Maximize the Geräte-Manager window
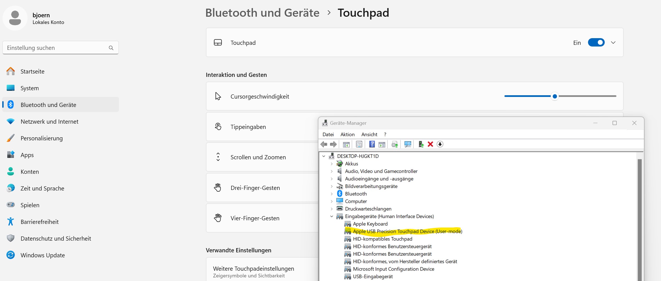The width and height of the screenshot is (661, 281). pos(614,123)
